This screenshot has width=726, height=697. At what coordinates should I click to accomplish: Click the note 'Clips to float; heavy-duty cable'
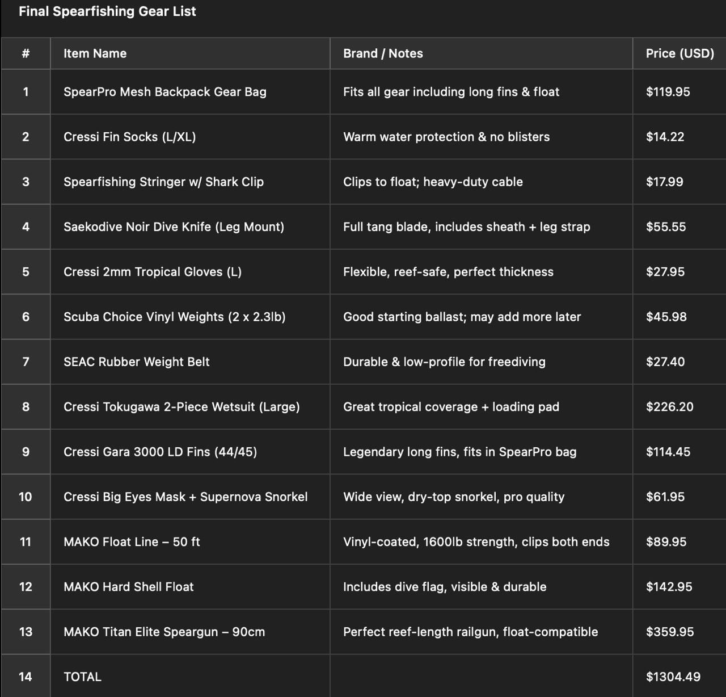point(433,182)
